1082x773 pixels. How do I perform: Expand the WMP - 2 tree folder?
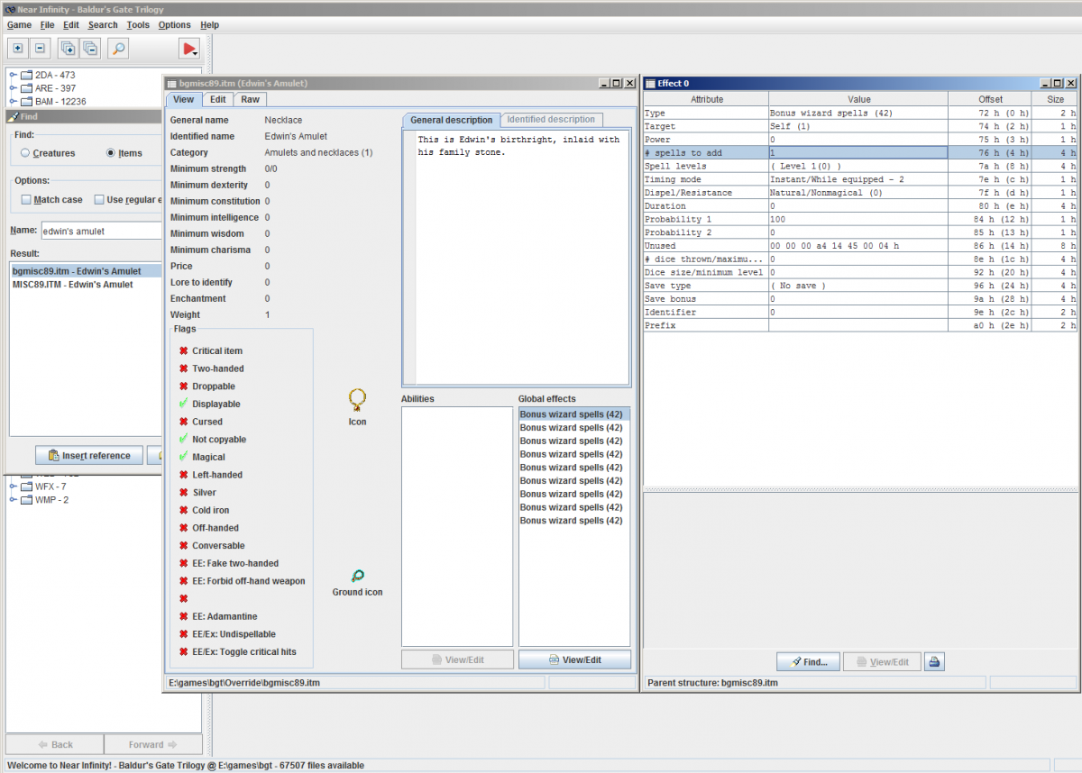(14, 500)
